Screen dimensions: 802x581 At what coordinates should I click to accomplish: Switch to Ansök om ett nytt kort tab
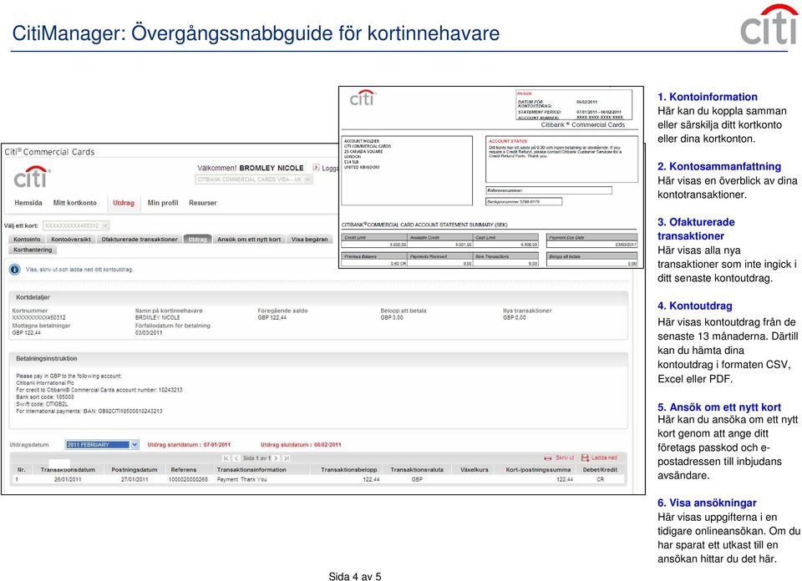point(249,239)
